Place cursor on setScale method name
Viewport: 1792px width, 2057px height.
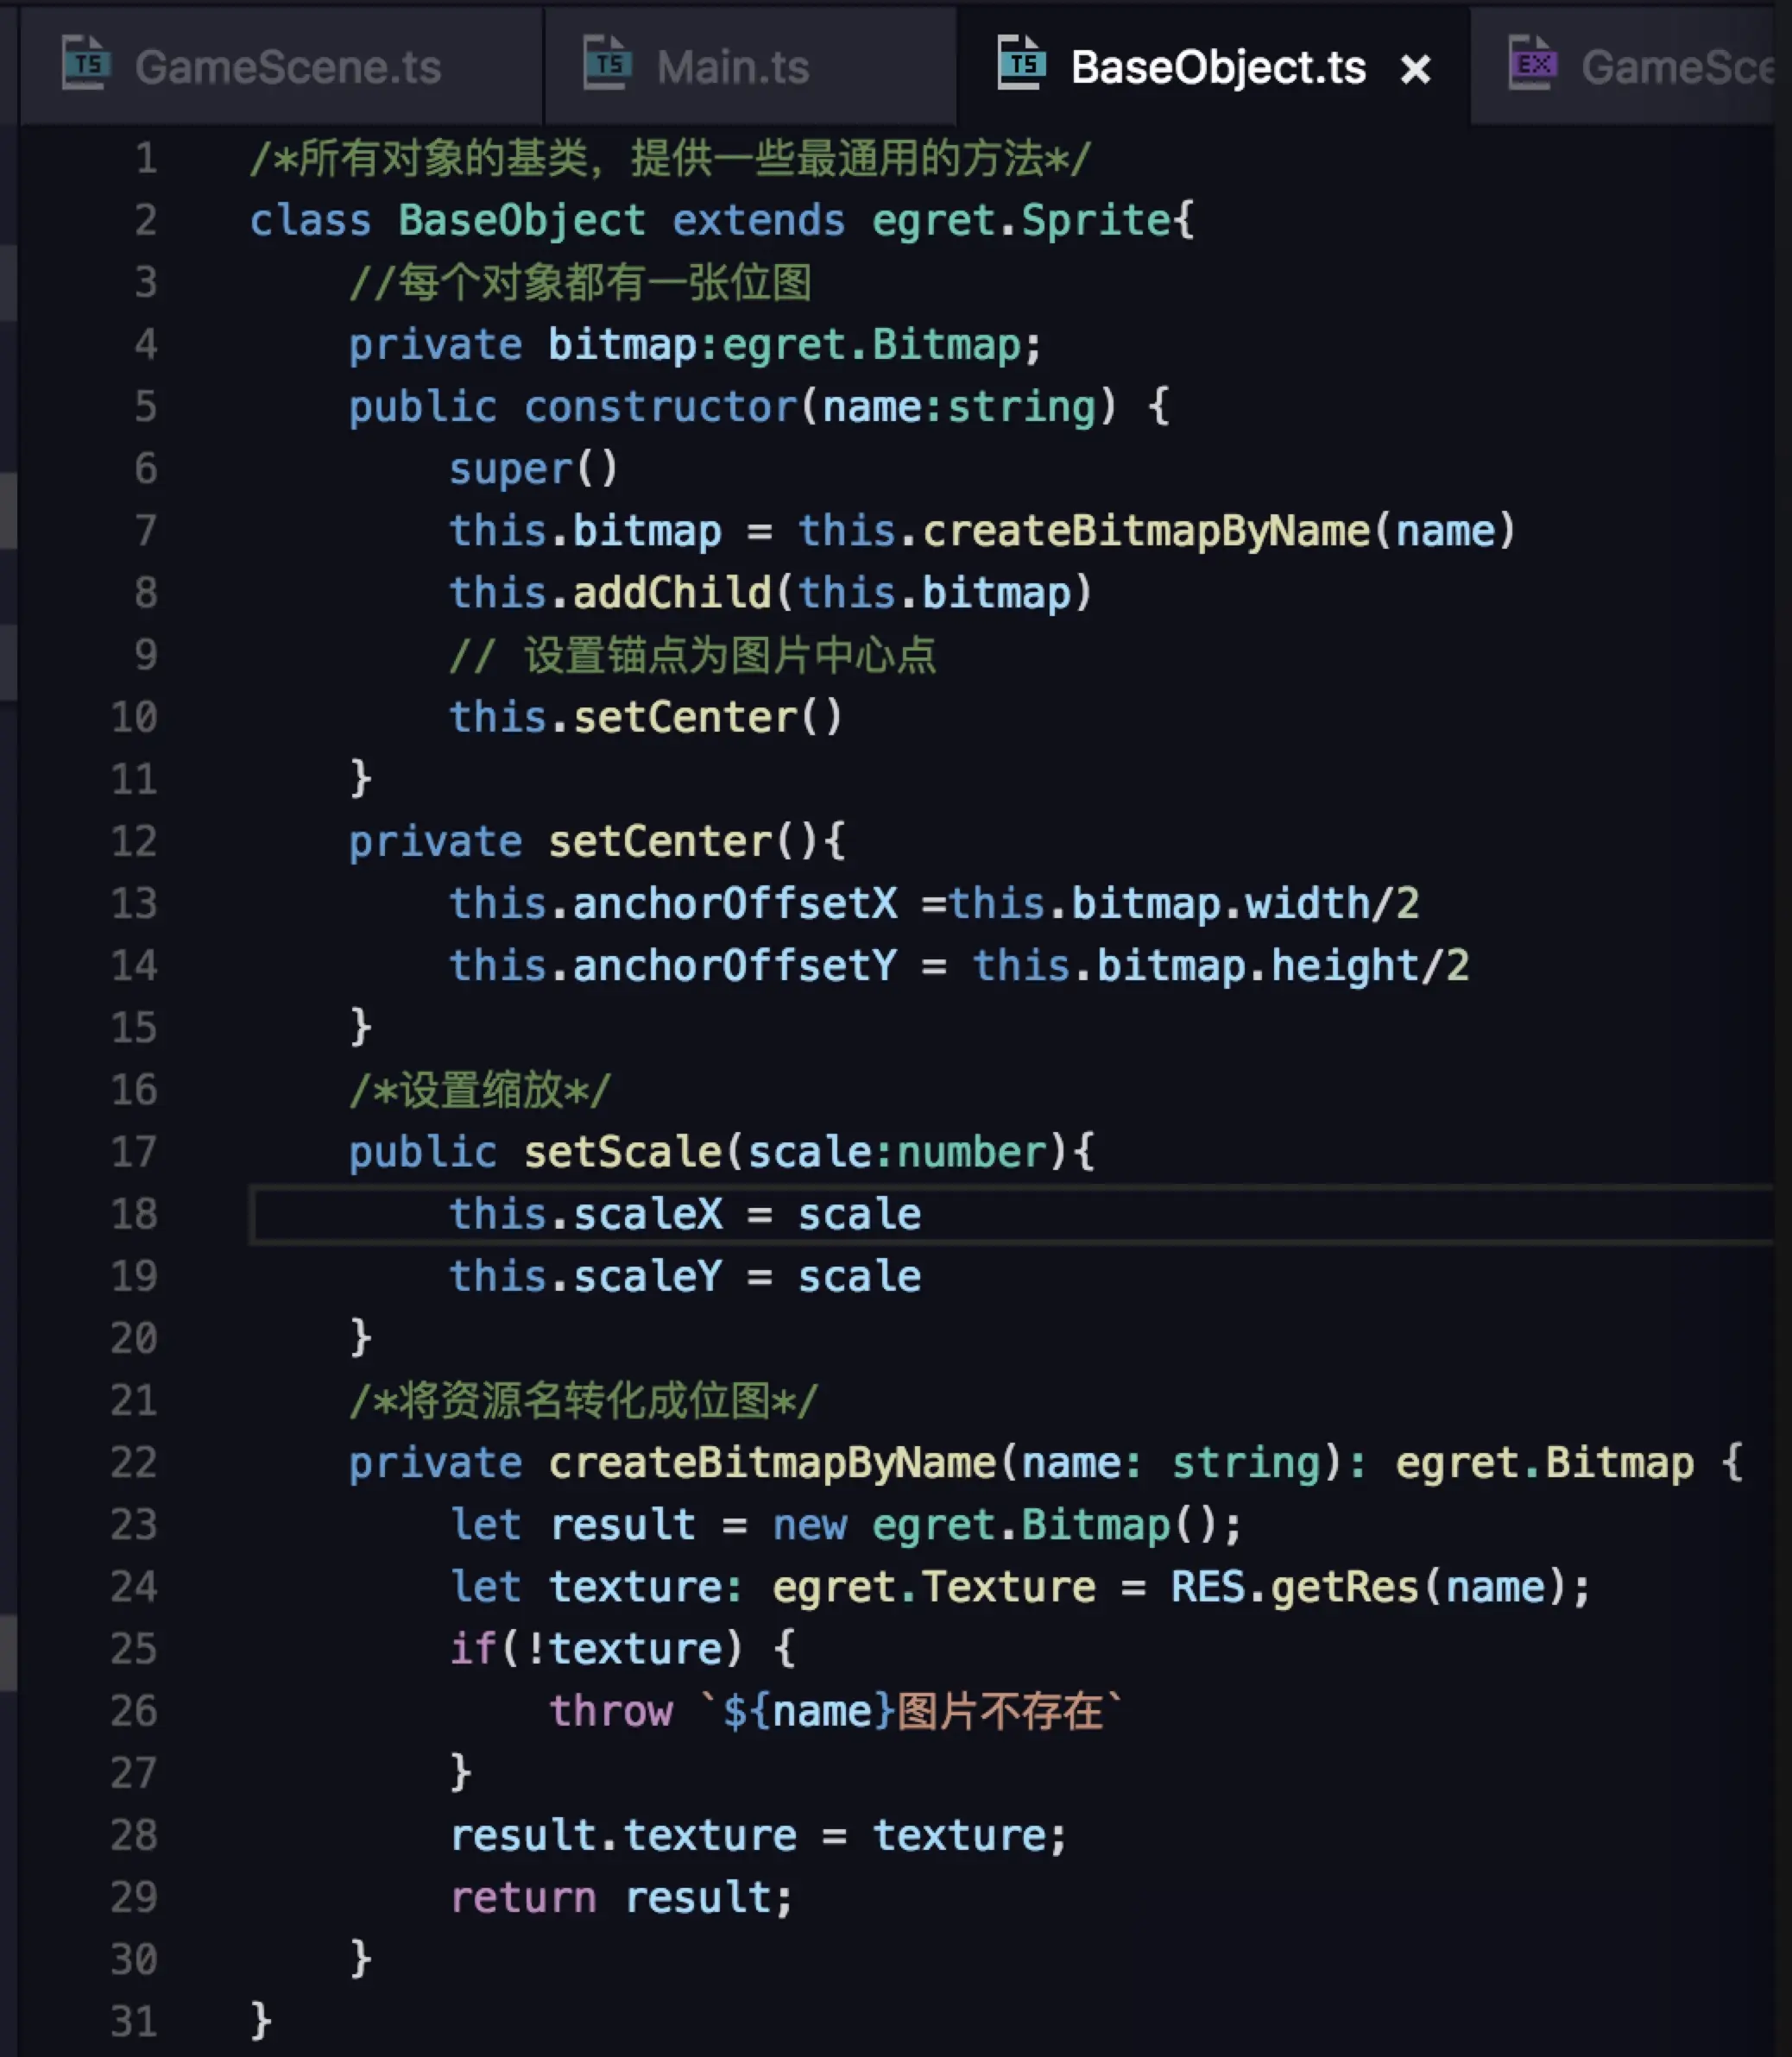coord(622,1153)
